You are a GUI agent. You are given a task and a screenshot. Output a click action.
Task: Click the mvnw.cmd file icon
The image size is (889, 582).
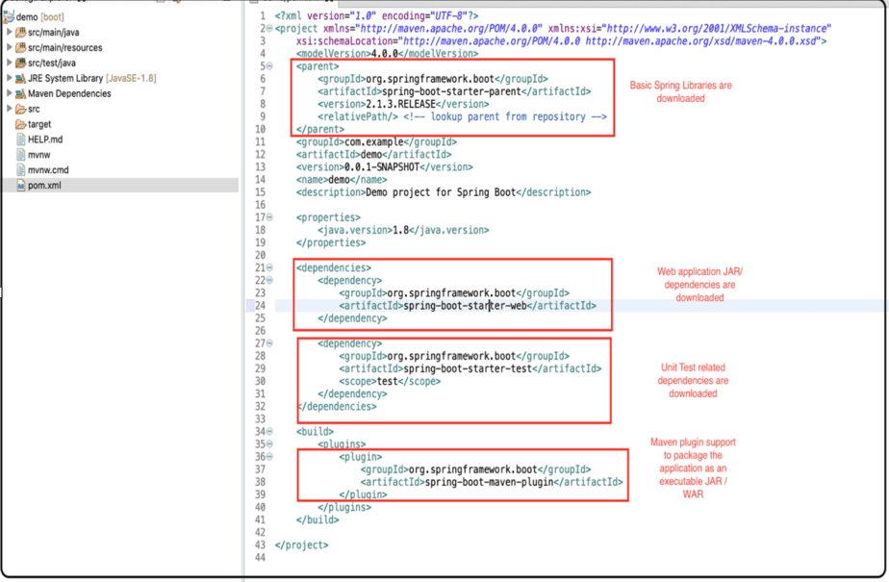[x=21, y=170]
